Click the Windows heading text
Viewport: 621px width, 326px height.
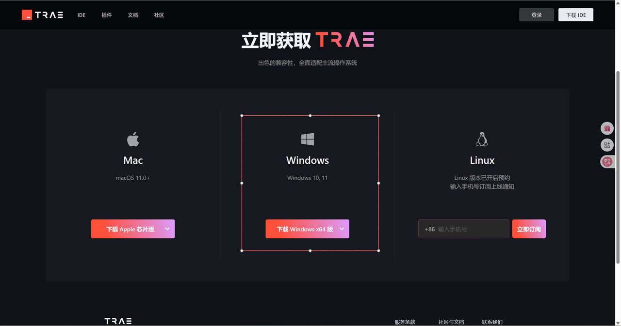tap(308, 160)
